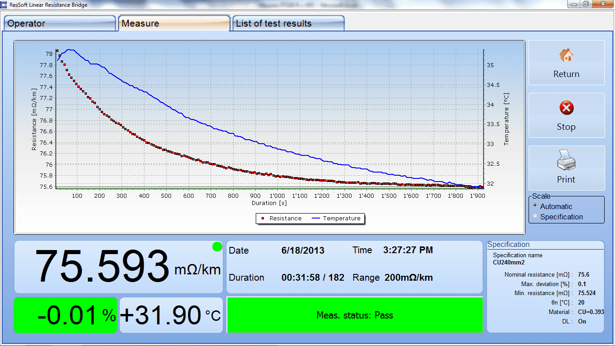This screenshot has width=615, height=346.
Task: Click the Material value CU=0.393
Action: (591, 312)
